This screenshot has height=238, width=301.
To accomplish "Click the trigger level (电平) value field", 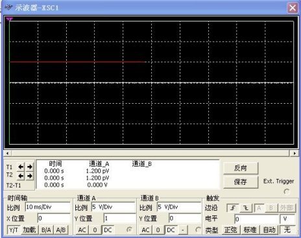I will pyautogui.click(x=257, y=219).
